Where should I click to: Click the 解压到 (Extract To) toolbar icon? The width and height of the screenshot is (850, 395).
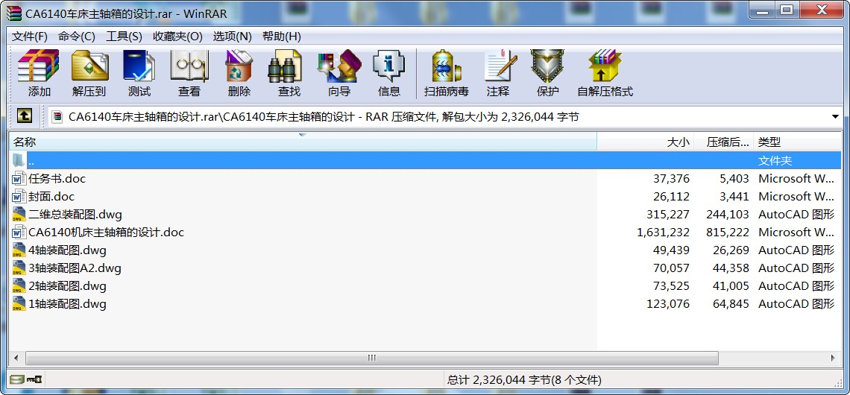click(89, 66)
